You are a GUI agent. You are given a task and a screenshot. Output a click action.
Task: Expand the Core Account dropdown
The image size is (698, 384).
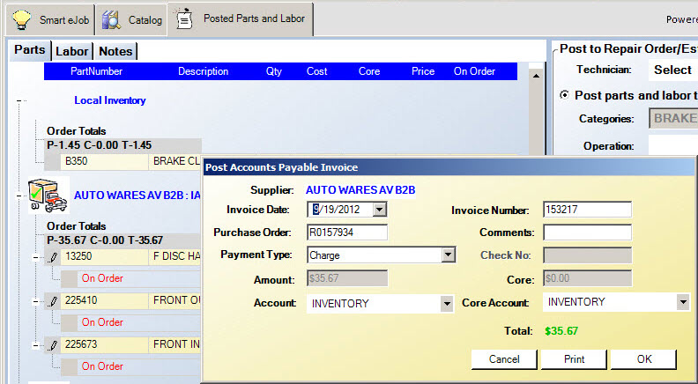682,302
